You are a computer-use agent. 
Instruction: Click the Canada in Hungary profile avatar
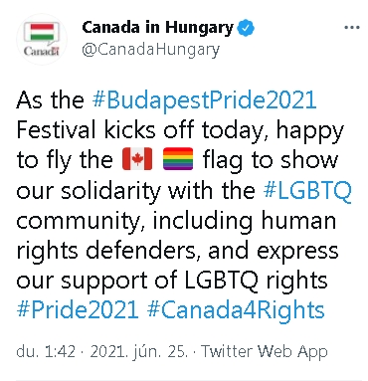point(42,39)
